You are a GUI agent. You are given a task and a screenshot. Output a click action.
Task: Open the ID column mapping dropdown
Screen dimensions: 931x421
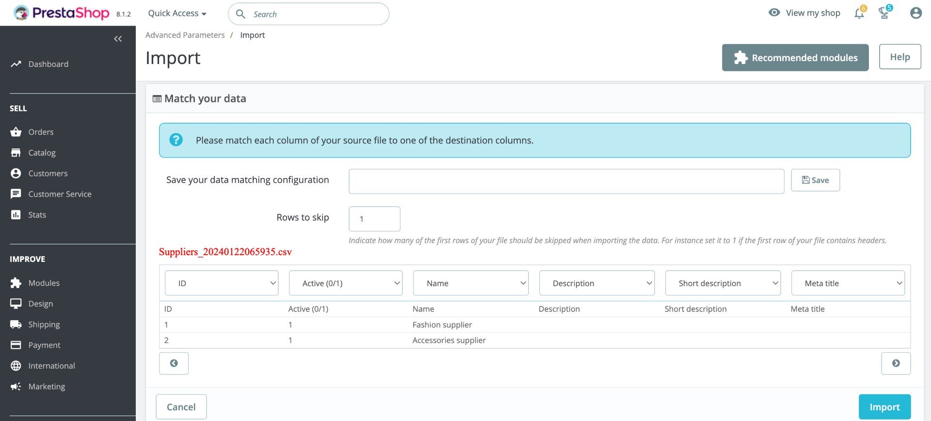pyautogui.click(x=222, y=283)
